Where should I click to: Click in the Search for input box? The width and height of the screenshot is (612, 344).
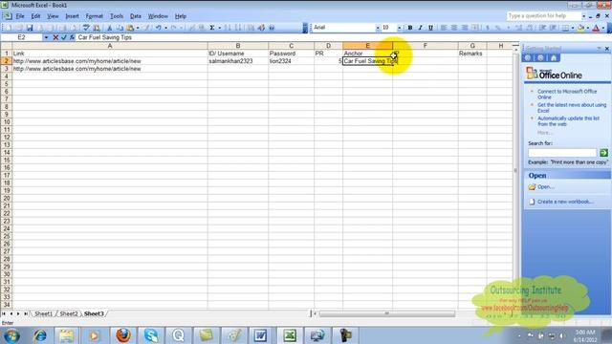click(562, 153)
